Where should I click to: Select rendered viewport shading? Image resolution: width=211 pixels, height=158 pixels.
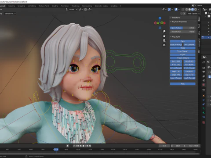[x=196, y=10]
